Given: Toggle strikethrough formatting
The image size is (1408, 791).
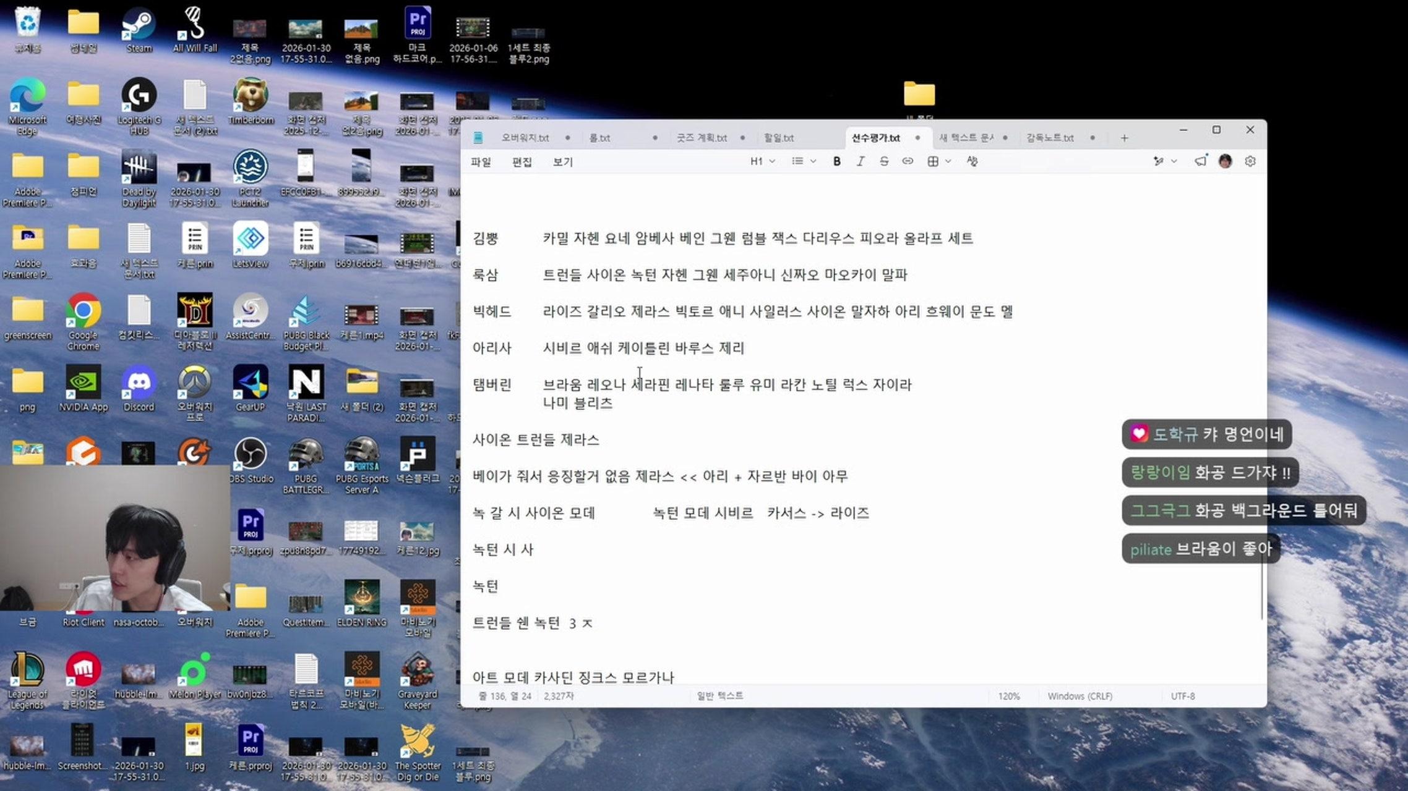Looking at the screenshot, I should (885, 161).
